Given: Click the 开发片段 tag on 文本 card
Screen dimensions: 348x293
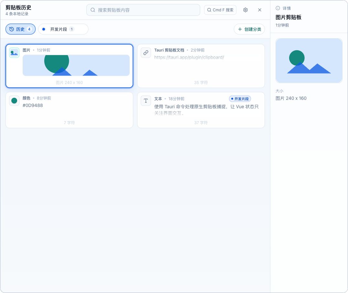Looking at the screenshot, I should pos(240,99).
